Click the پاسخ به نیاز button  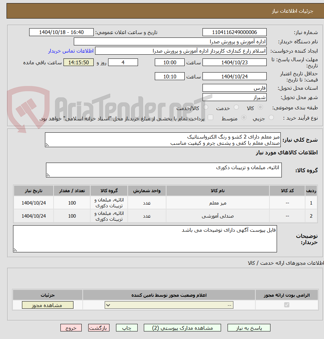tap(249, 328)
